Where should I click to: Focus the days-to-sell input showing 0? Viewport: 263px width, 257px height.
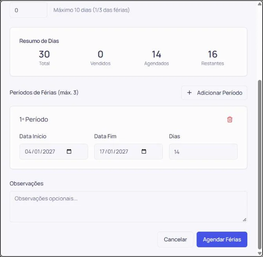[x=29, y=10]
